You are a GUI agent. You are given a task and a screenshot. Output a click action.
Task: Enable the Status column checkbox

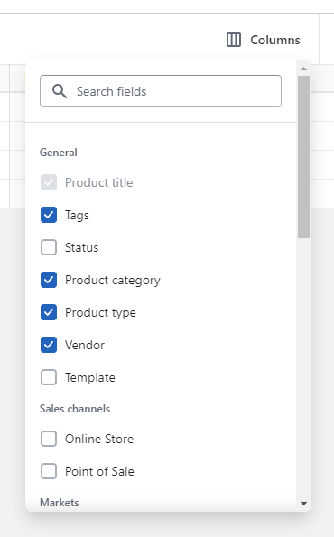pos(49,247)
